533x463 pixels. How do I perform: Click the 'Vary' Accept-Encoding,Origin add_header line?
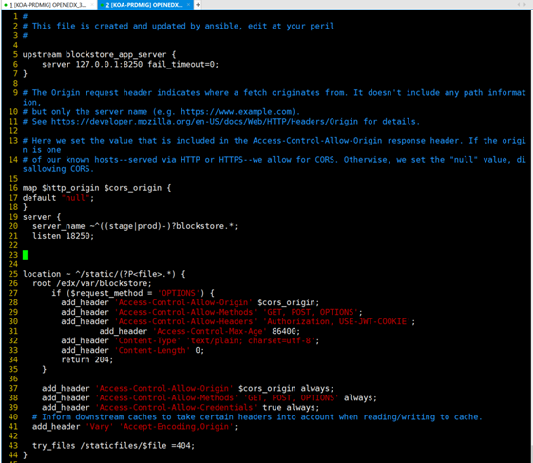[x=135, y=426]
